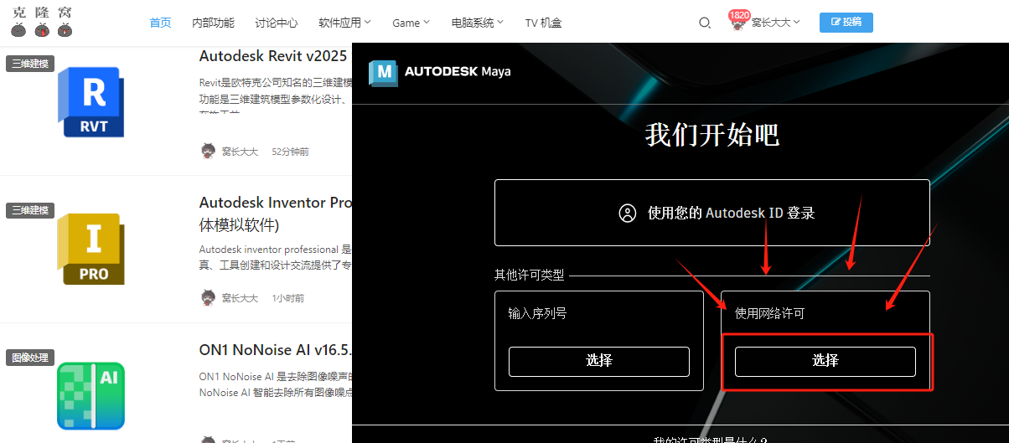Open the search magnifier icon
The height and width of the screenshot is (443, 1009).
click(x=705, y=23)
